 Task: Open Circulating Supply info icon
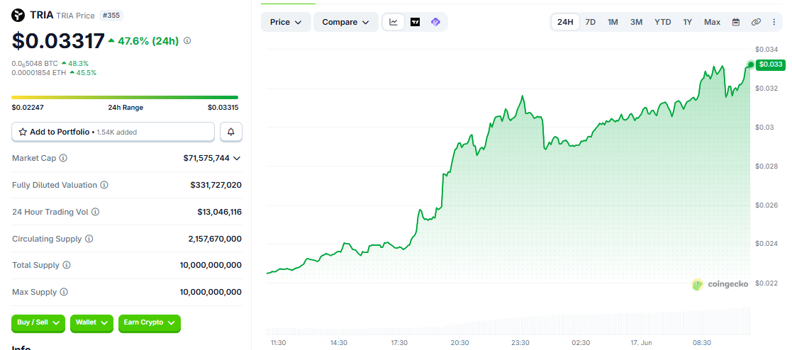[x=89, y=238]
